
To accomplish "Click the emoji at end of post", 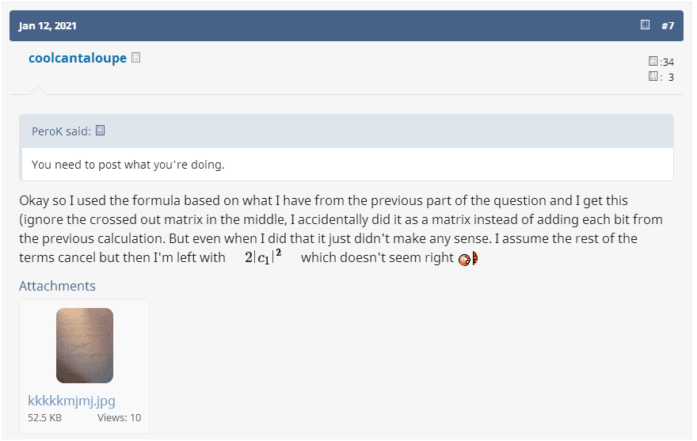I will pos(468,259).
